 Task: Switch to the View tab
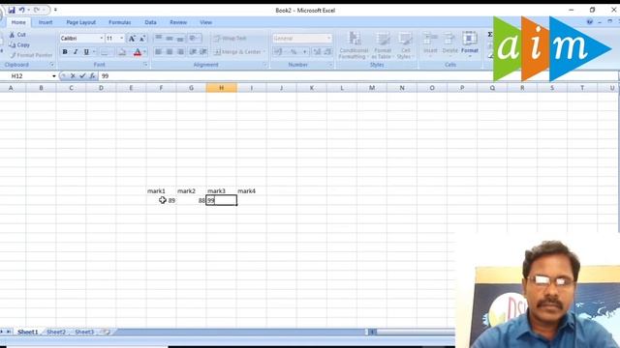click(x=206, y=22)
